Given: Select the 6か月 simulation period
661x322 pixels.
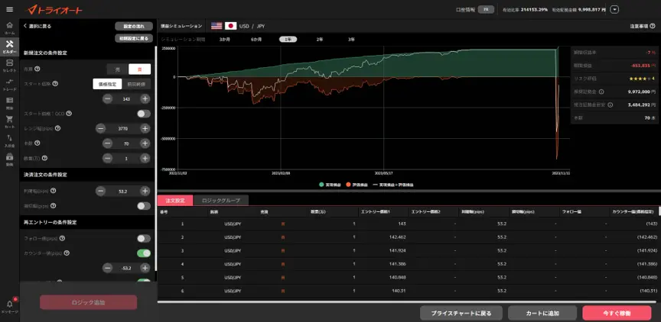Looking at the screenshot, I should point(256,38).
